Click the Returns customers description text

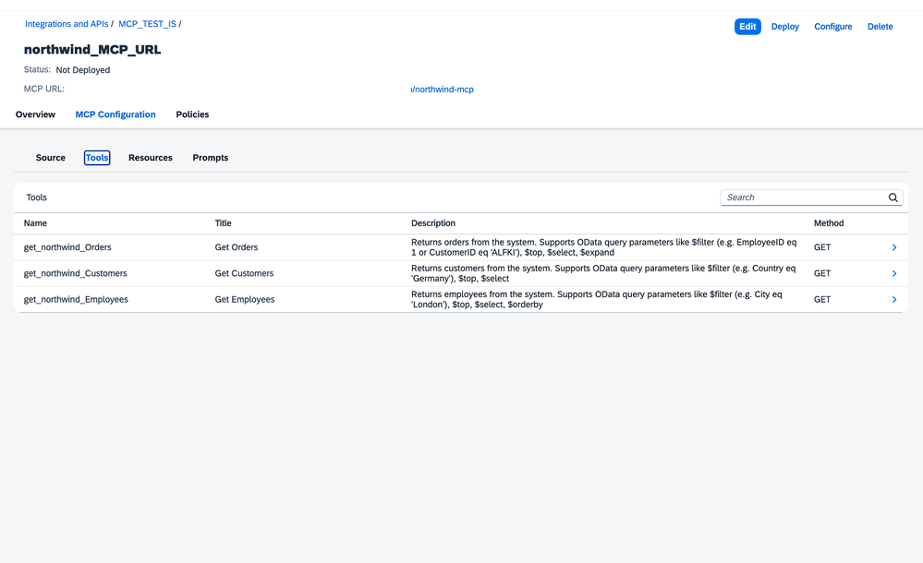pyautogui.click(x=603, y=273)
